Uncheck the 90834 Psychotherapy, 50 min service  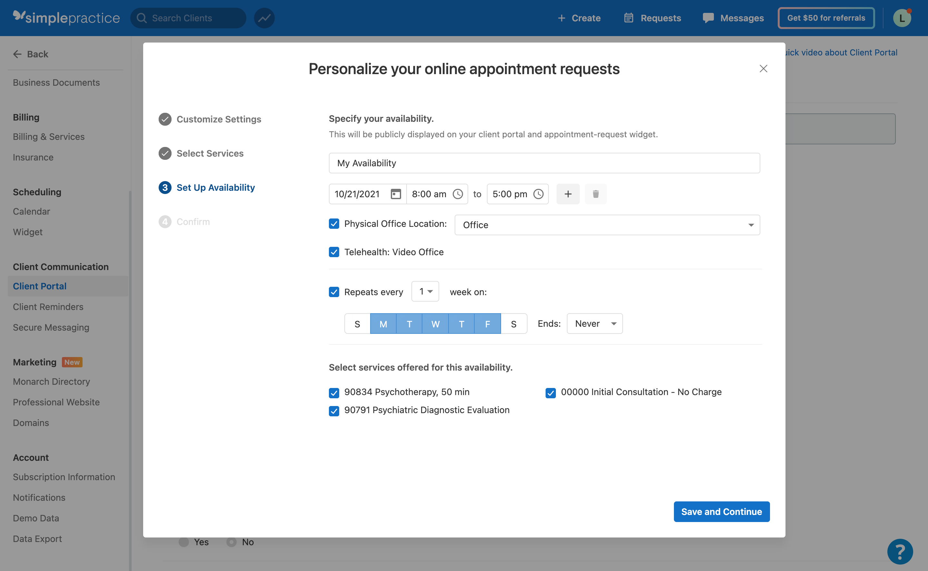[334, 393]
